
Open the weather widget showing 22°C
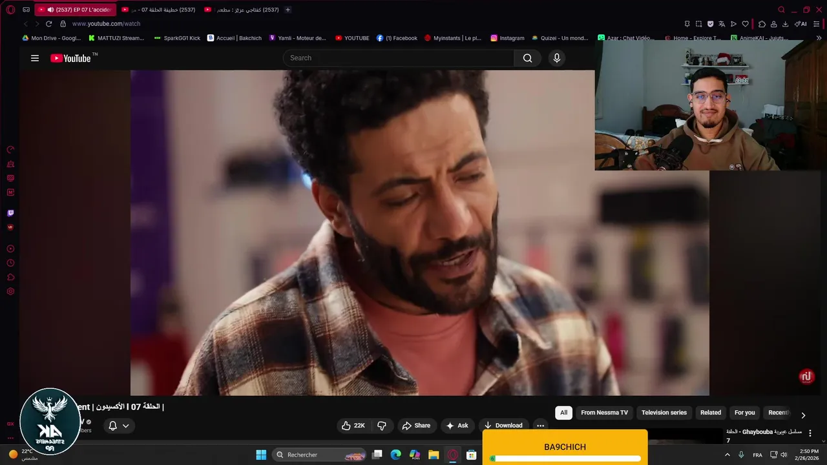pos(23,455)
